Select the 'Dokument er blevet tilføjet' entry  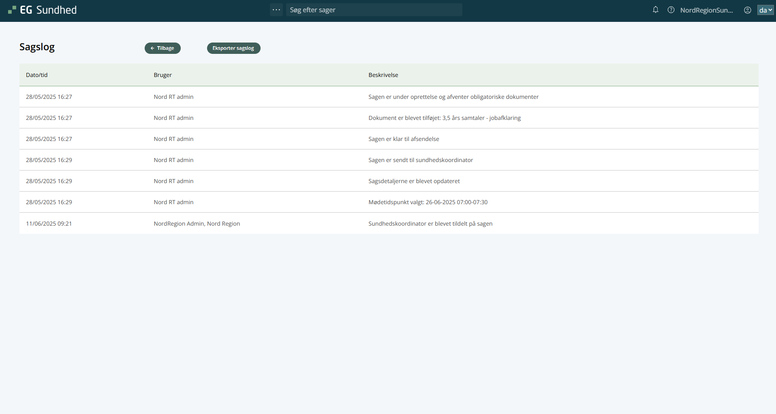445,118
